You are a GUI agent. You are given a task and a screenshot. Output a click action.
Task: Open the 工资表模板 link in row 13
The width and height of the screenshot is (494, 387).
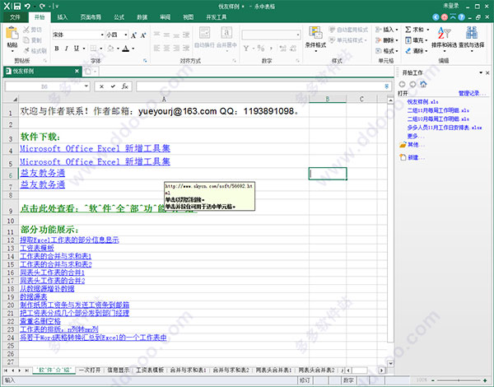click(37, 249)
